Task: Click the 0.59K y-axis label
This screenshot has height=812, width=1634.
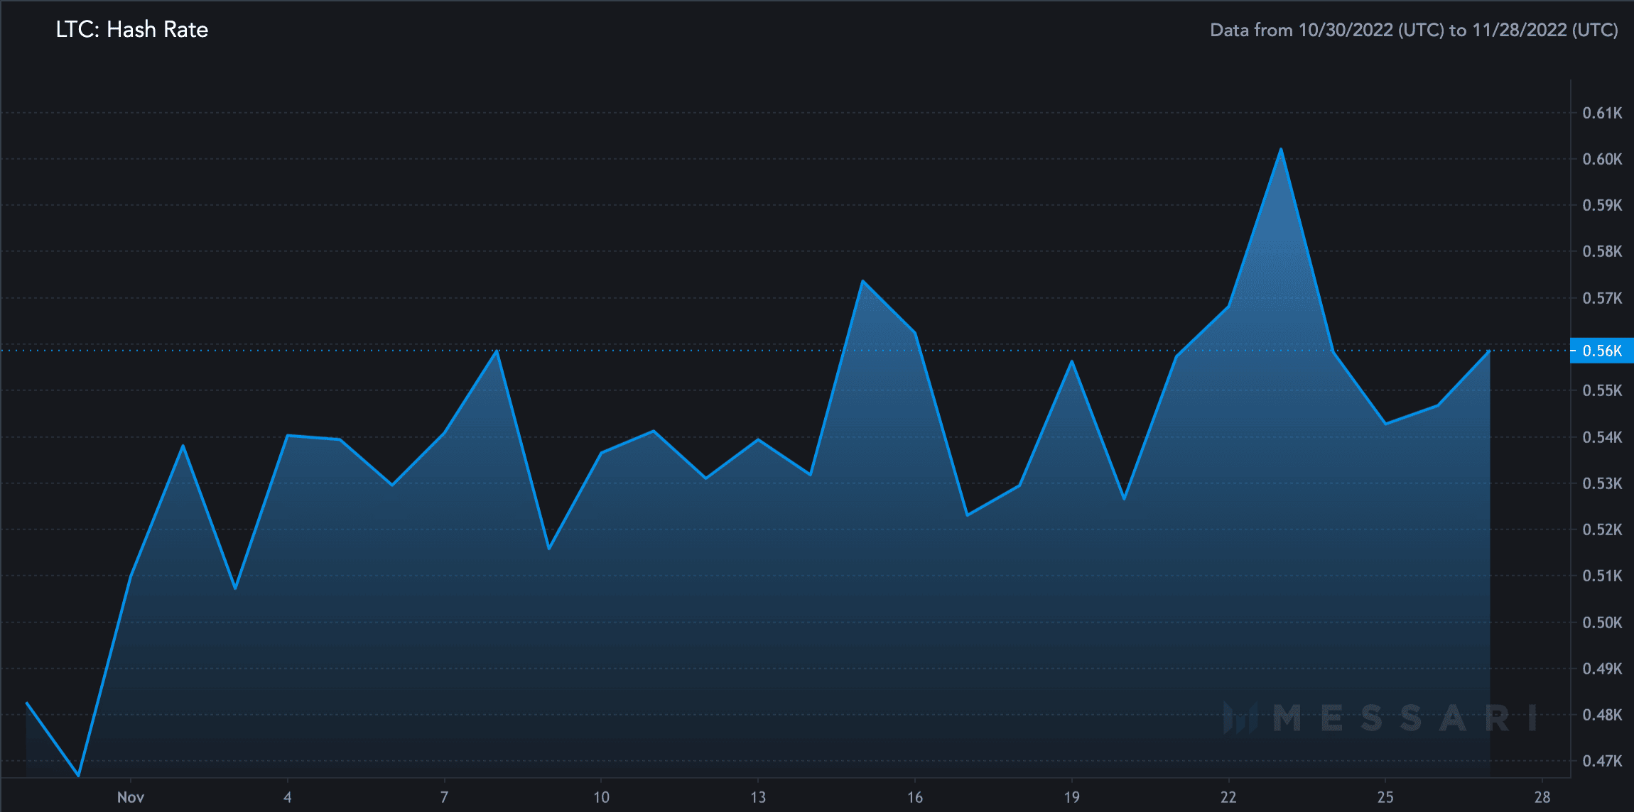Action: [x=1603, y=205]
